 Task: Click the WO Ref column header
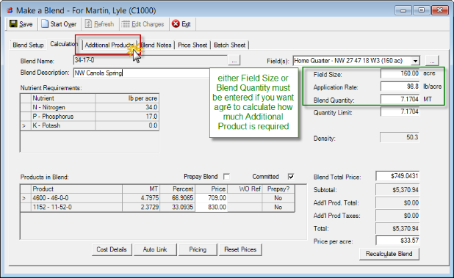tap(245, 189)
